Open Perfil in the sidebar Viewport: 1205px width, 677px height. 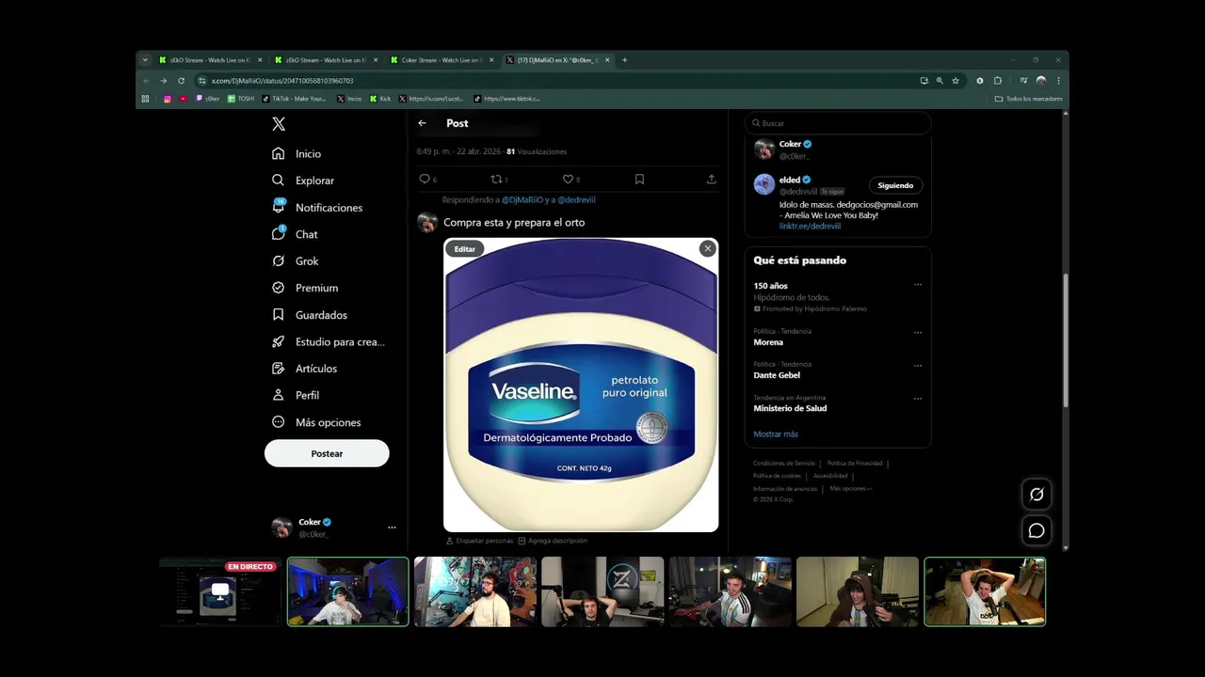tap(296, 395)
